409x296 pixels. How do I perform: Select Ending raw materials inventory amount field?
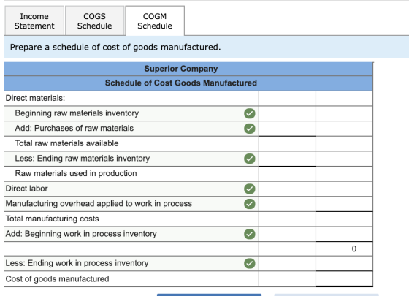pos(287,159)
